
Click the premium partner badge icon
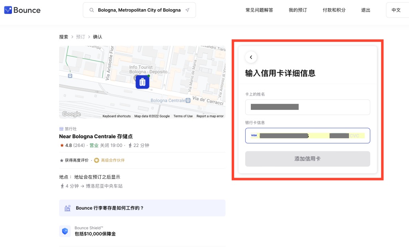click(x=97, y=161)
